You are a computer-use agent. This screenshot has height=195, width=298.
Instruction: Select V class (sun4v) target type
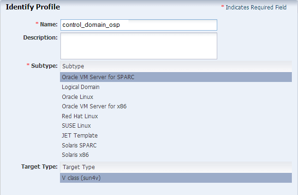click(x=176, y=178)
